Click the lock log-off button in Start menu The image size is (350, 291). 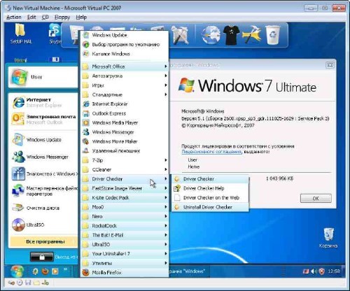[42, 257]
